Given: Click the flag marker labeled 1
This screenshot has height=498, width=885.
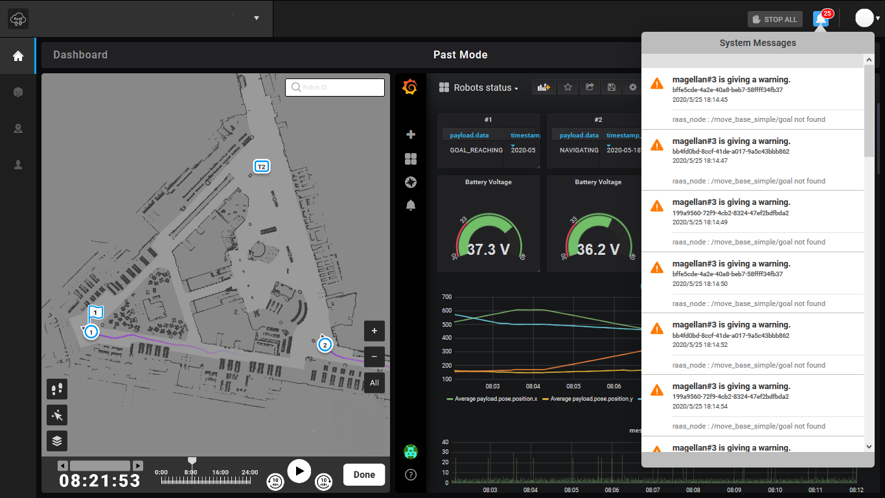Looking at the screenshot, I should point(95,313).
